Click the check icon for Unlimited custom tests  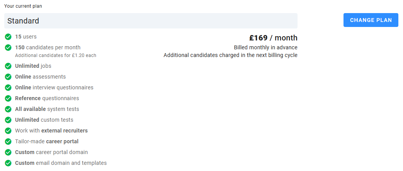[8, 120]
